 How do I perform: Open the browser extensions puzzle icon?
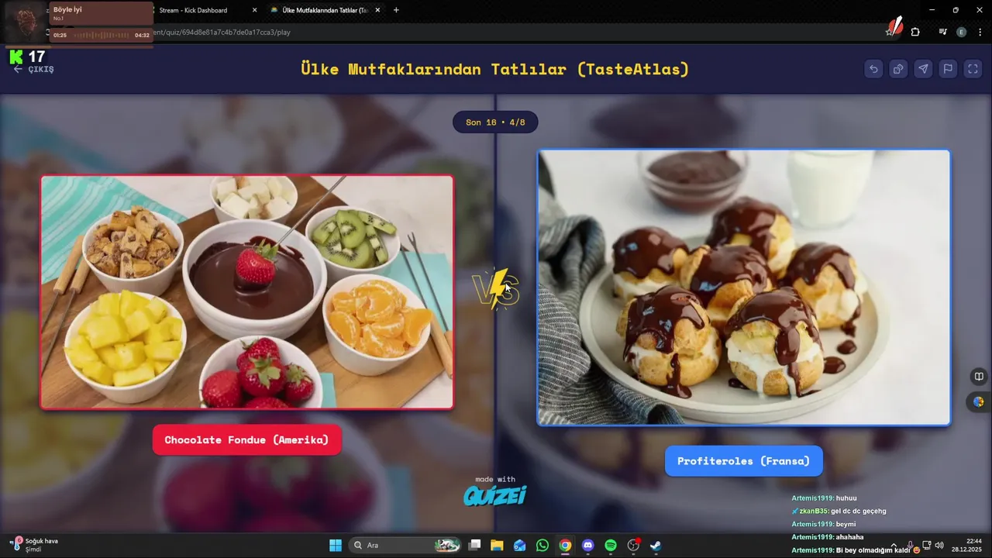point(915,32)
